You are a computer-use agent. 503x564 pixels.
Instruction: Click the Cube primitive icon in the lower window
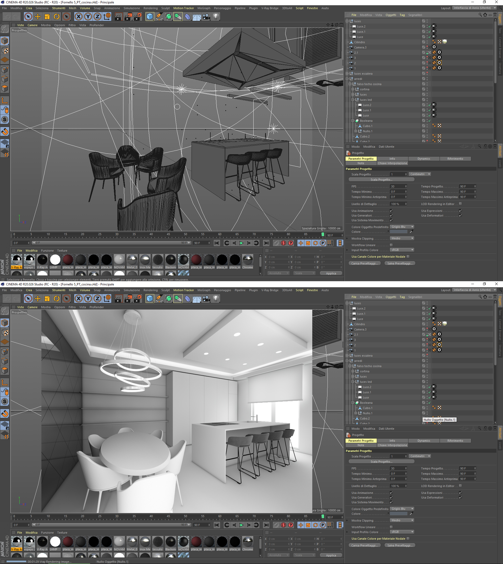coord(150,298)
